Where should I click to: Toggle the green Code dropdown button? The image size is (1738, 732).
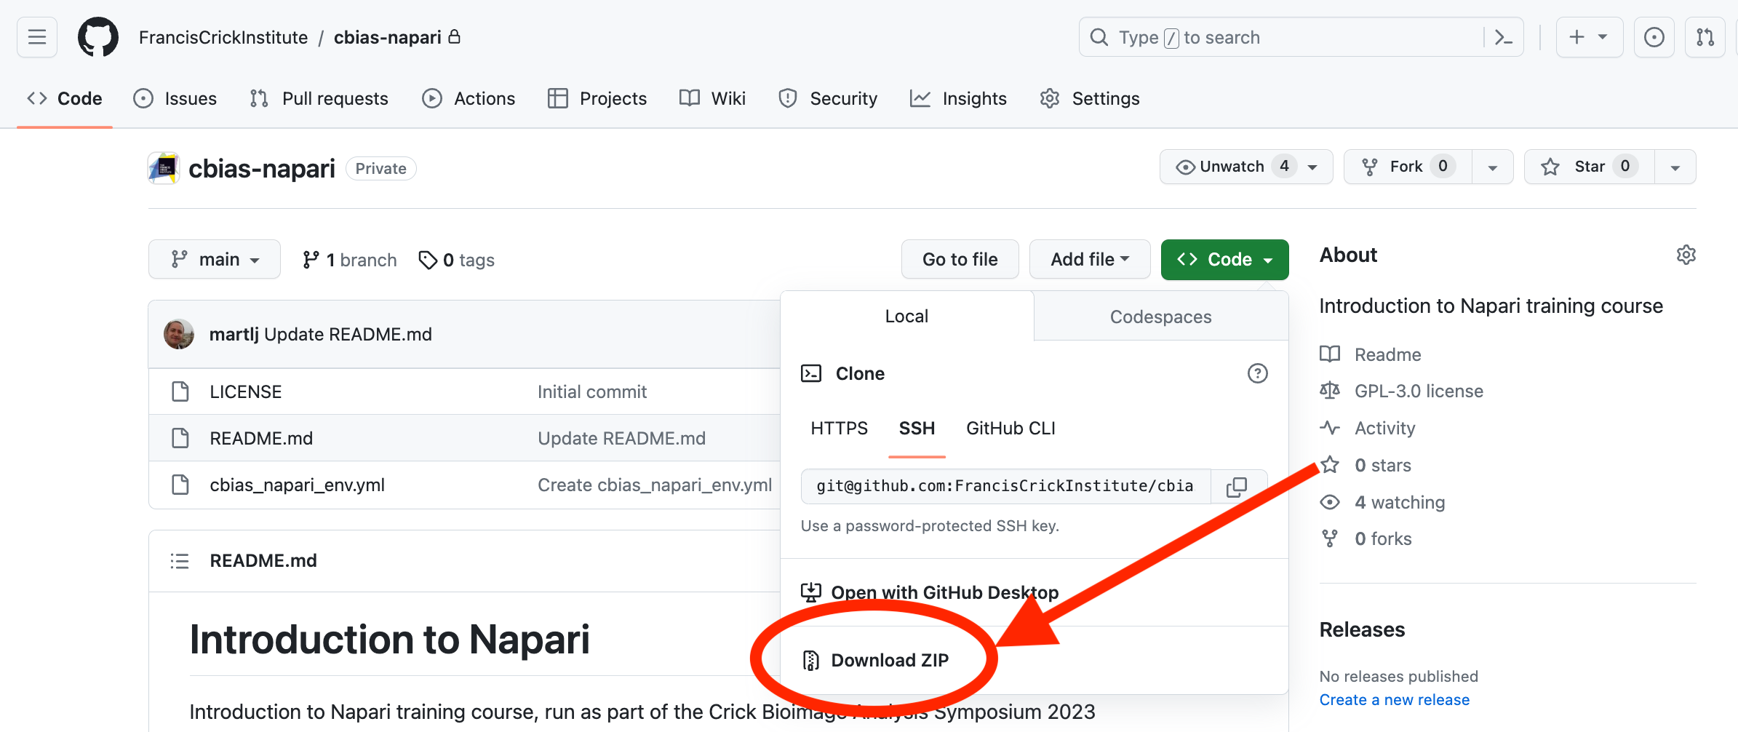[x=1224, y=260]
